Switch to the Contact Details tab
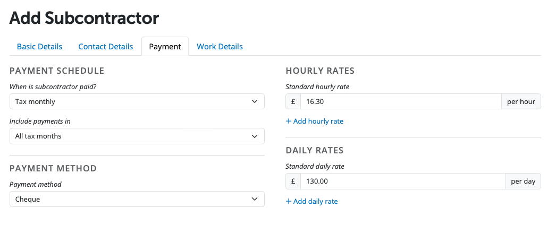The width and height of the screenshot is (556, 225). coord(105,47)
